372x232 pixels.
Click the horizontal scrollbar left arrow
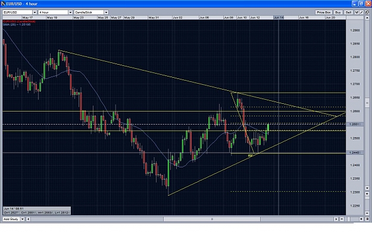pyautogui.click(x=28, y=219)
